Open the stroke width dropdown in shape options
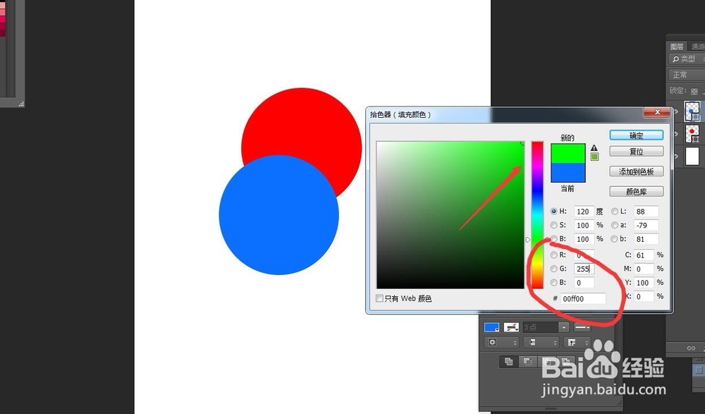 click(565, 327)
